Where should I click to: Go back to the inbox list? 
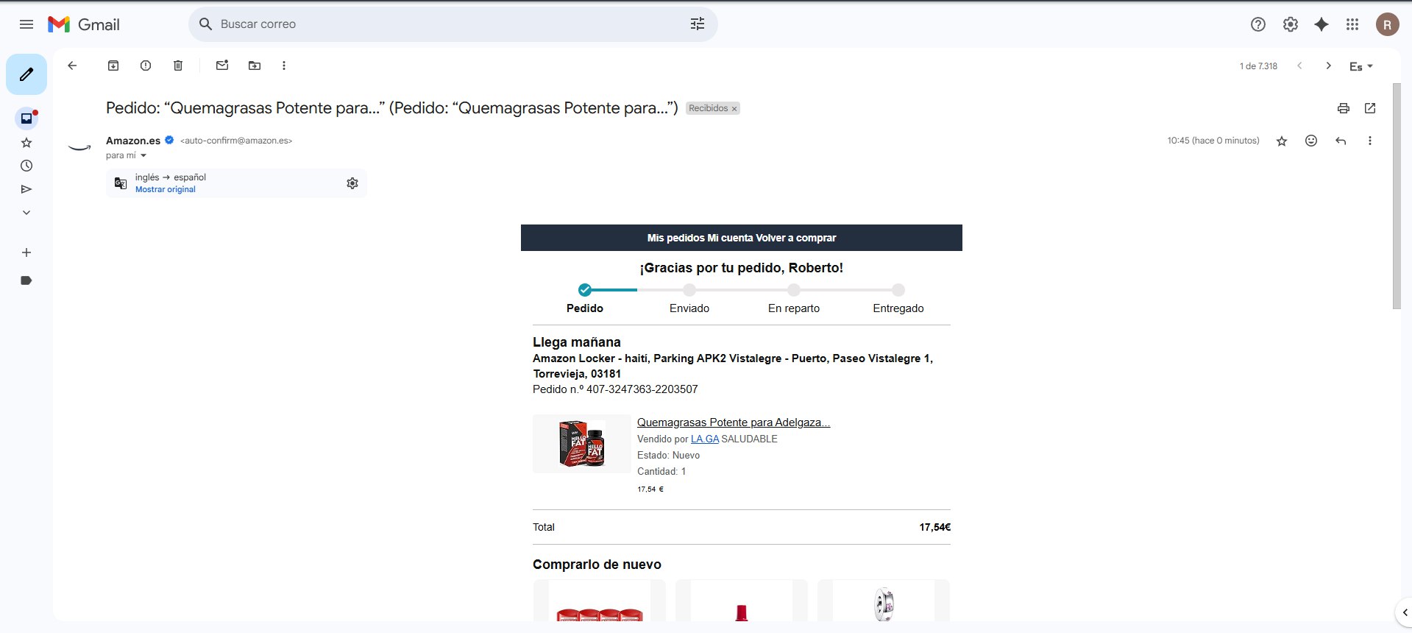pyautogui.click(x=72, y=66)
